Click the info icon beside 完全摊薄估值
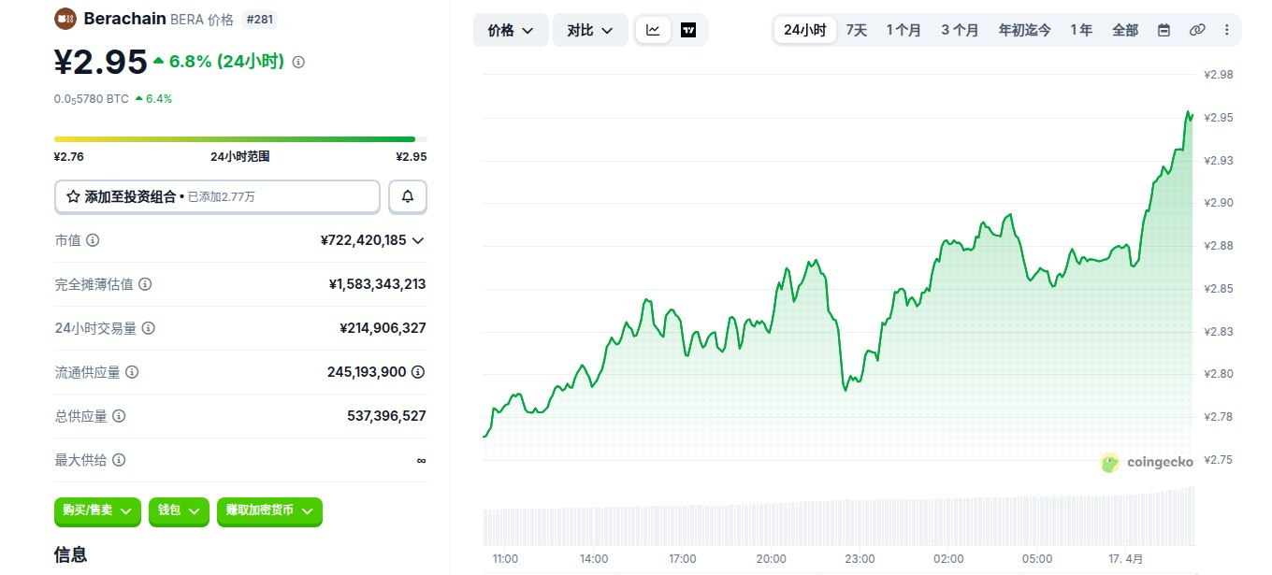 (145, 284)
